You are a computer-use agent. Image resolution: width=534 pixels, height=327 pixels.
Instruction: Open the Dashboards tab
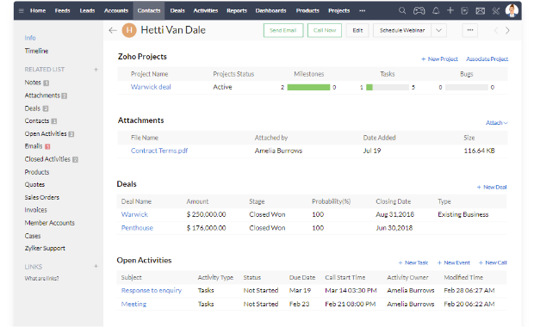[x=270, y=10]
